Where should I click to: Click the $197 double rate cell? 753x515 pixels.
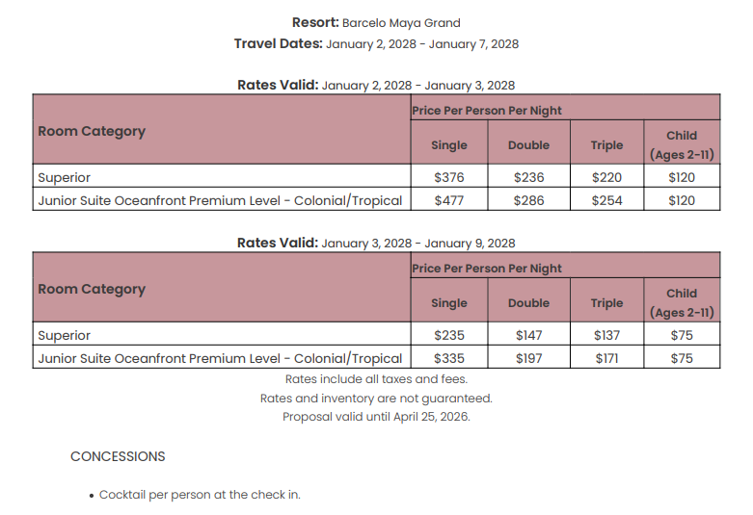click(x=528, y=358)
